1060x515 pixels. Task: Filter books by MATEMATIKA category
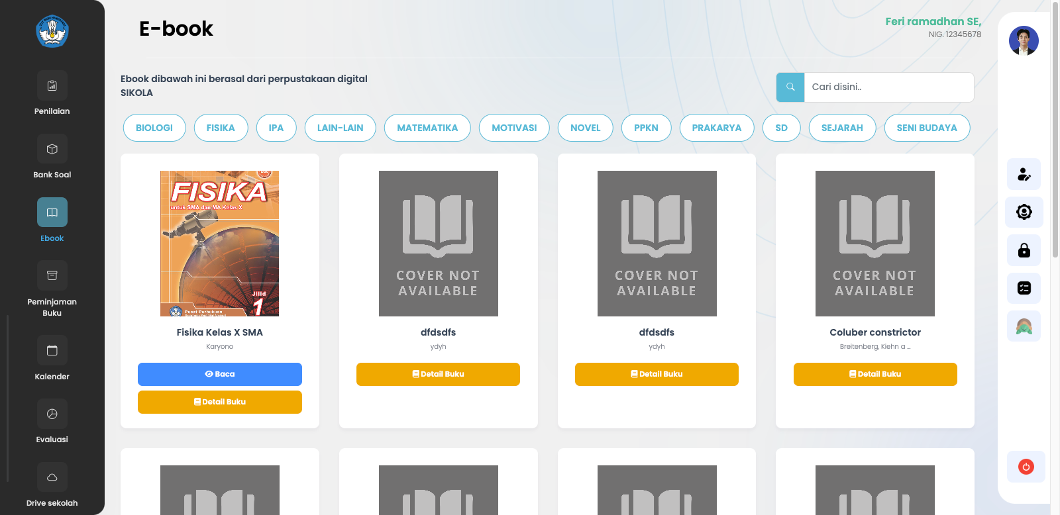pyautogui.click(x=427, y=128)
